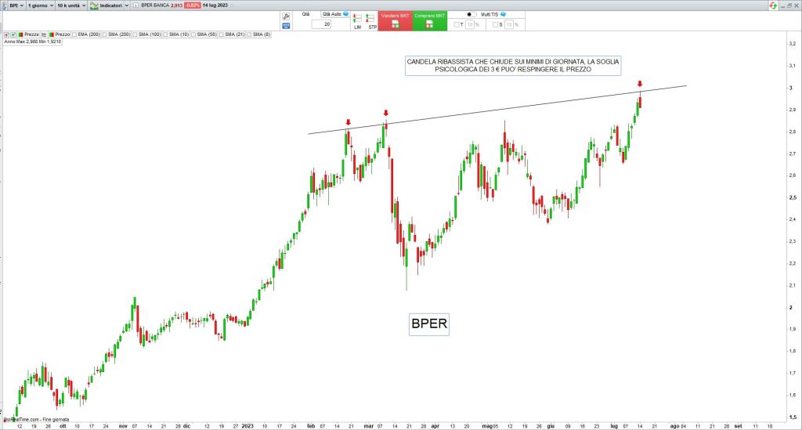
Task: Click the Comprare MKT buy button
Action: click(x=430, y=20)
